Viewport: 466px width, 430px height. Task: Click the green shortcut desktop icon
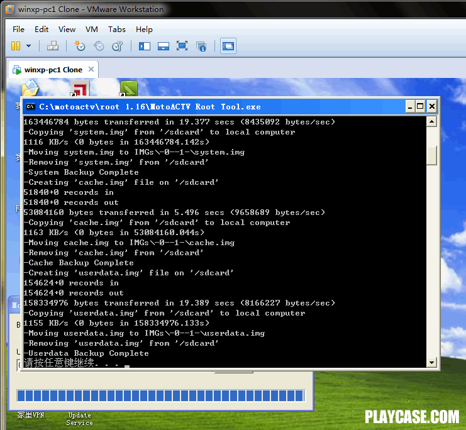(129, 88)
